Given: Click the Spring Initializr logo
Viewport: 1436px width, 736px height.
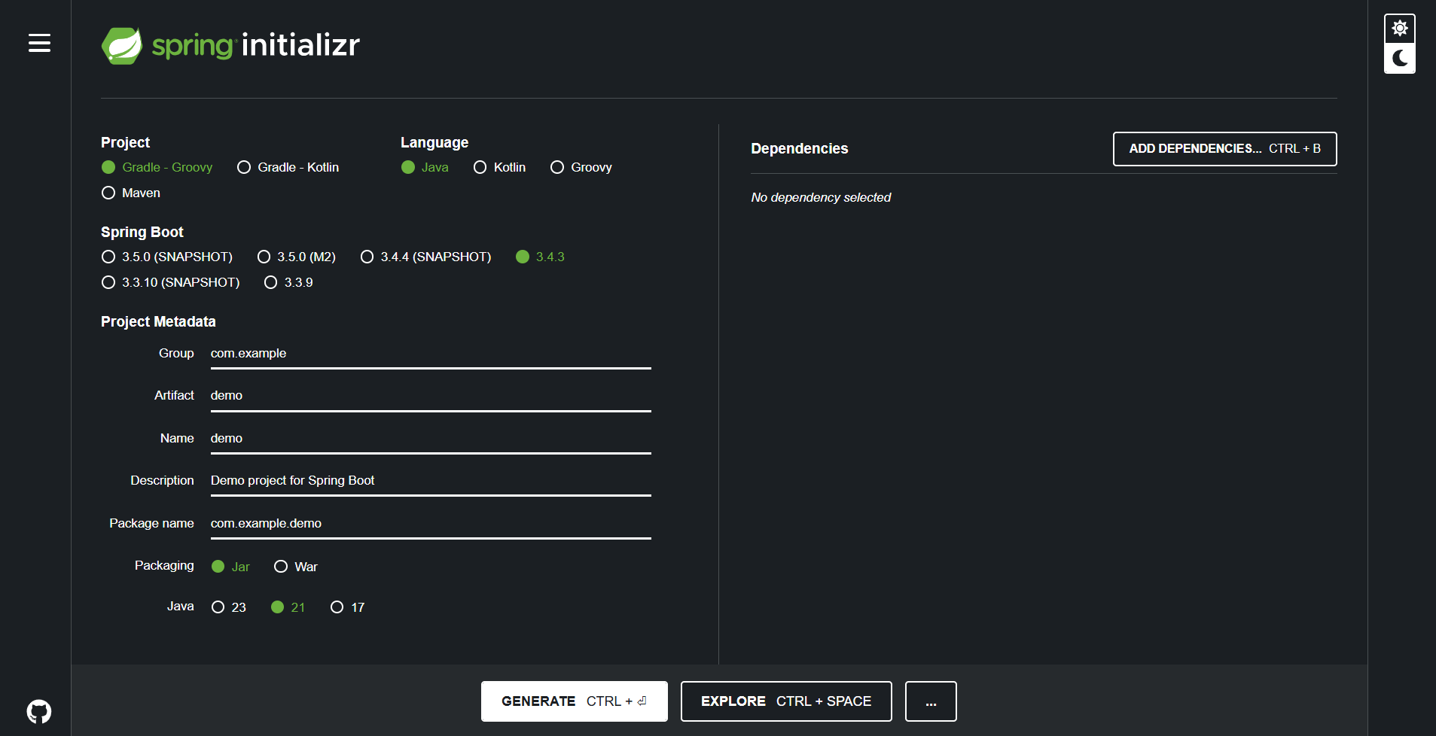Looking at the screenshot, I should pyautogui.click(x=230, y=46).
